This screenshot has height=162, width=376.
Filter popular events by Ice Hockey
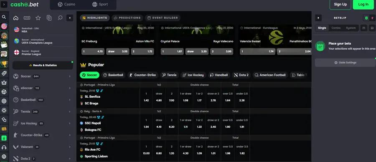pos(193,75)
